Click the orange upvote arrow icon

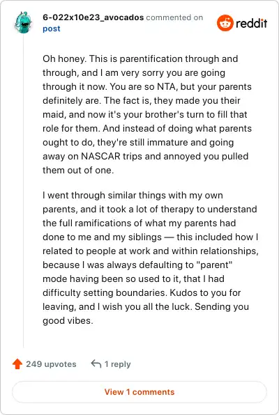[x=17, y=364]
